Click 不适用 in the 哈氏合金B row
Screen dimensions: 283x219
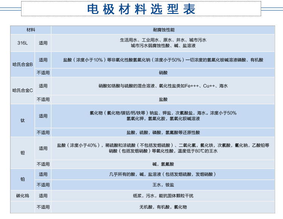point(43,73)
